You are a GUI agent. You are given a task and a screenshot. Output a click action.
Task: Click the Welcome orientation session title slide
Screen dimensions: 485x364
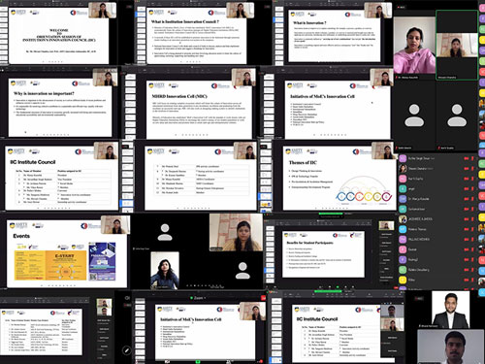[58, 36]
